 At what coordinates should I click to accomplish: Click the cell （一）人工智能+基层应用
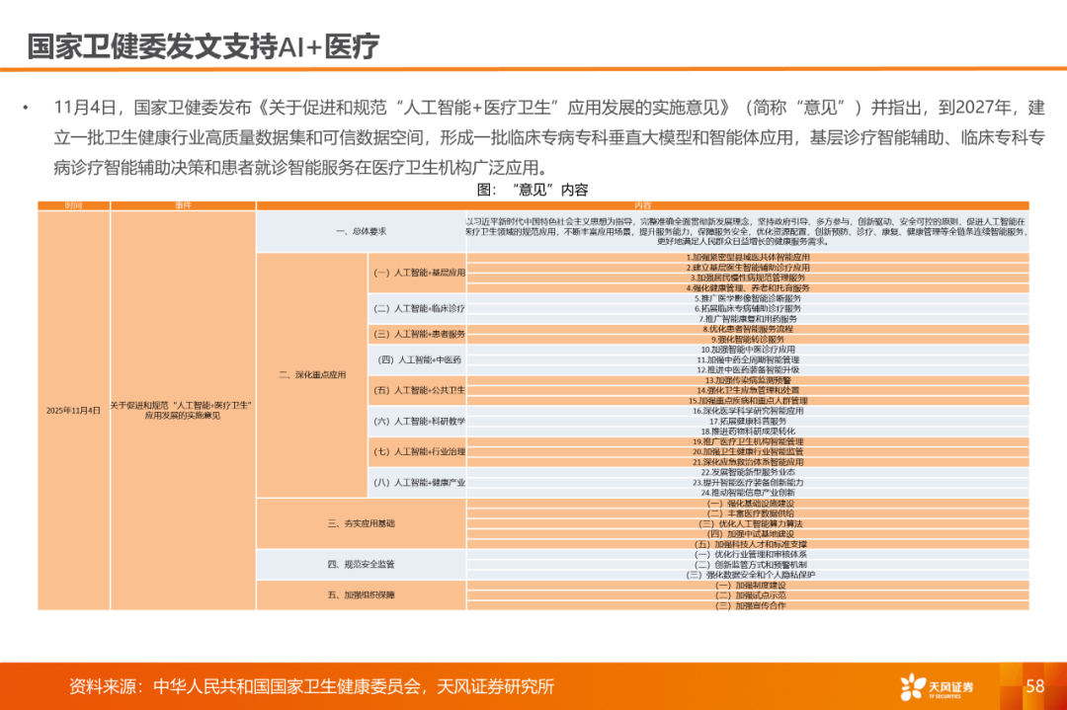[417, 273]
